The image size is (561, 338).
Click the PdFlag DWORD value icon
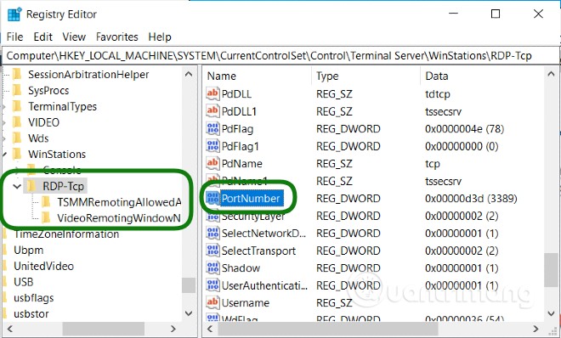pyautogui.click(x=212, y=128)
